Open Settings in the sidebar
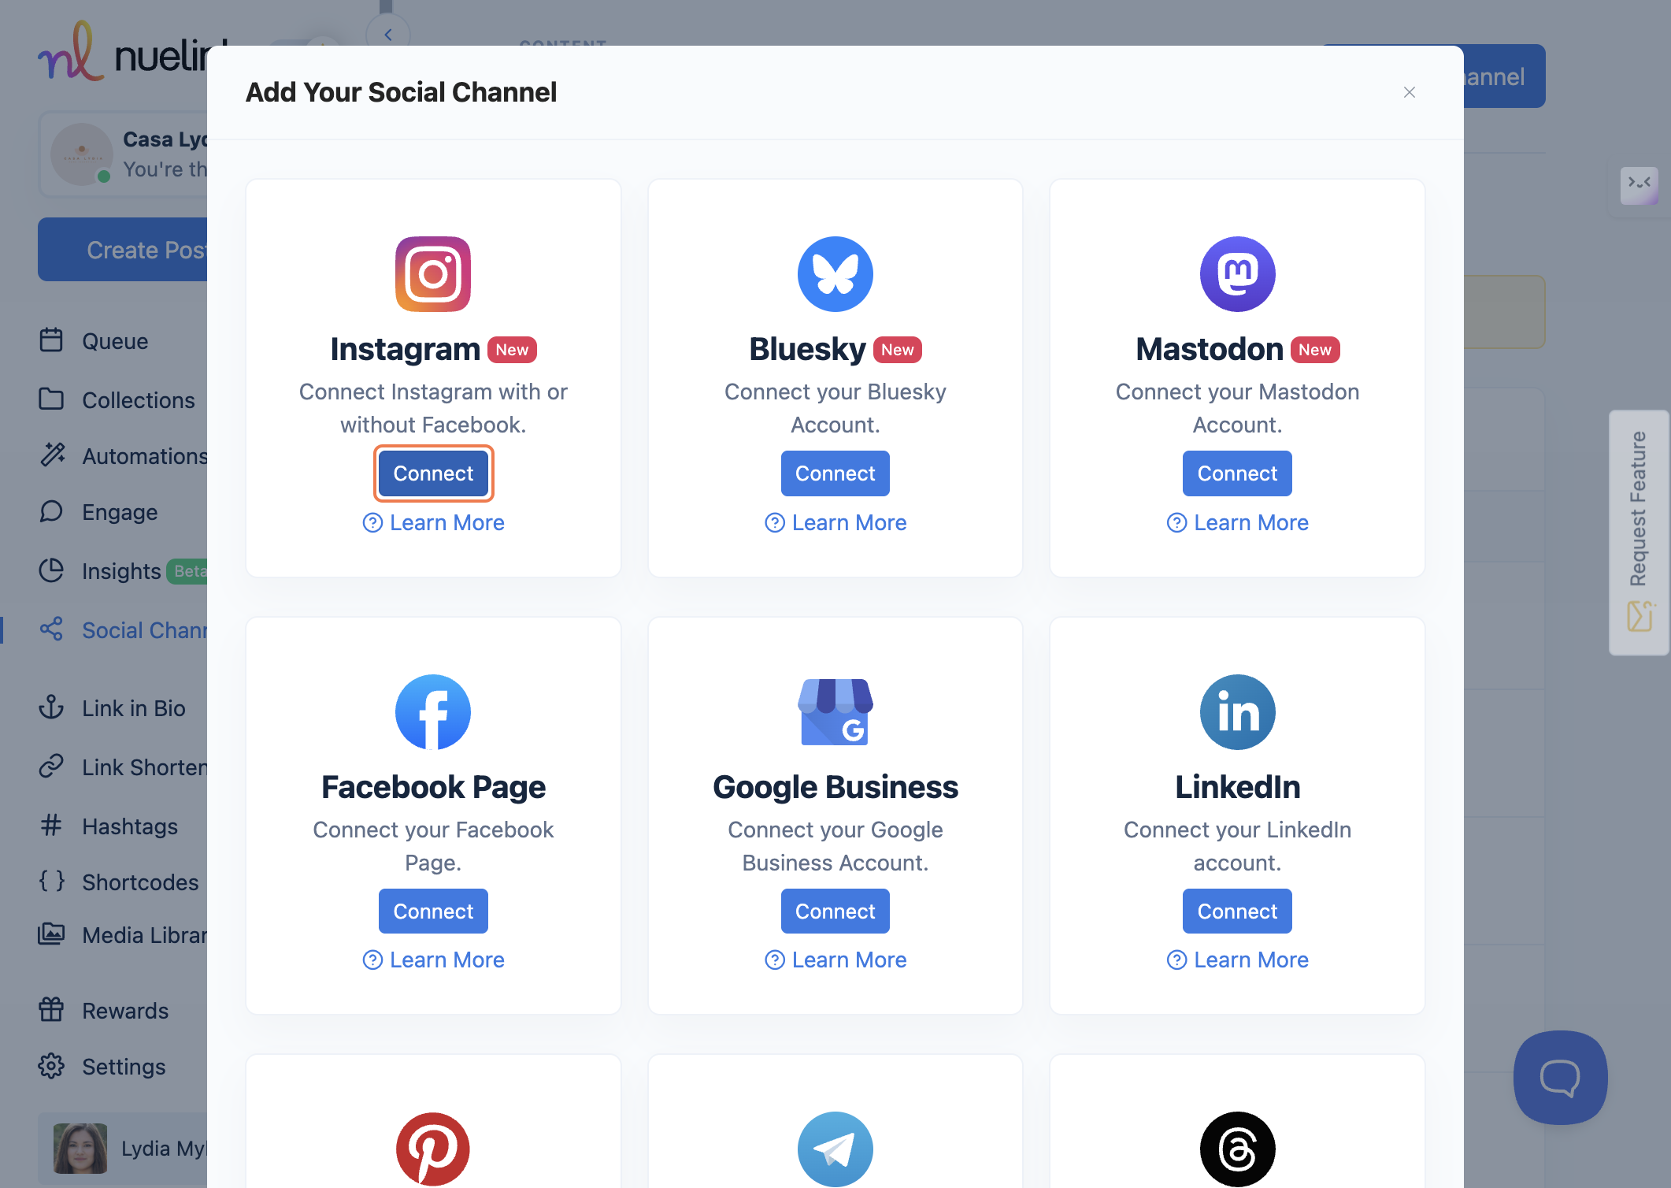This screenshot has width=1671, height=1188. [x=122, y=1067]
